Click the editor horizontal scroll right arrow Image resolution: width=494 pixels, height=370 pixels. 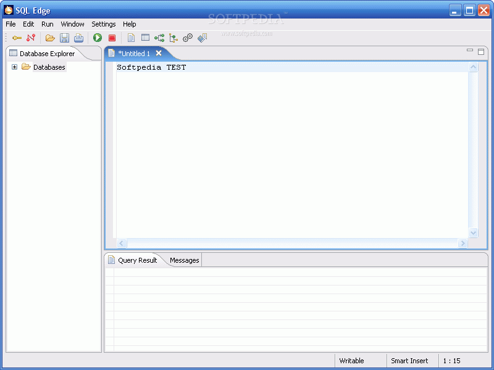pos(463,243)
